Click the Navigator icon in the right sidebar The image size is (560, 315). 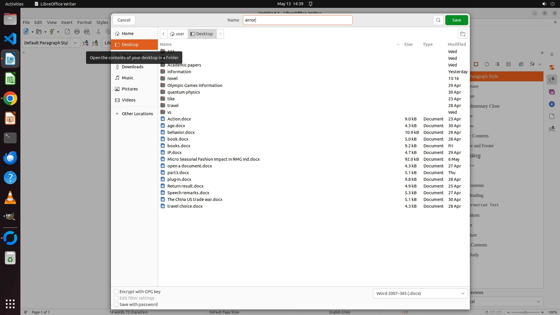click(x=552, y=104)
